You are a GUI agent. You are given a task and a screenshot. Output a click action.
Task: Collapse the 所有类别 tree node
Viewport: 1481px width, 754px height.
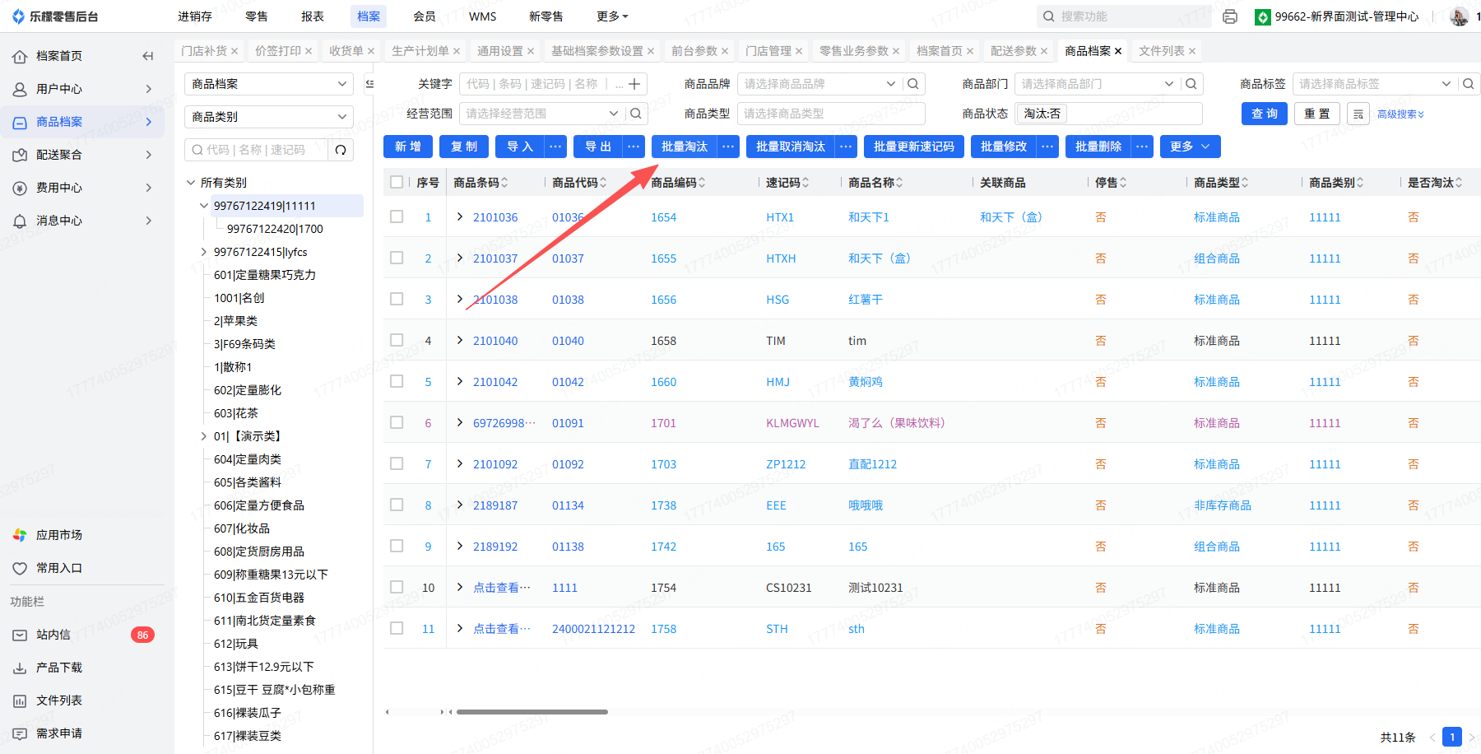point(191,183)
